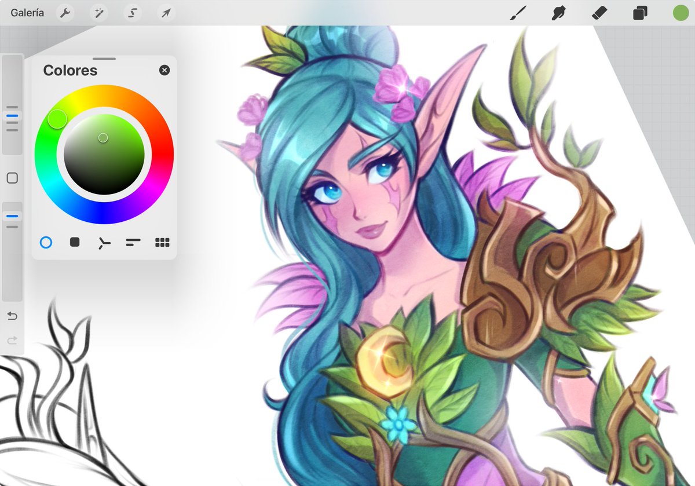Tap the square Modify eyedropper button

click(x=12, y=178)
